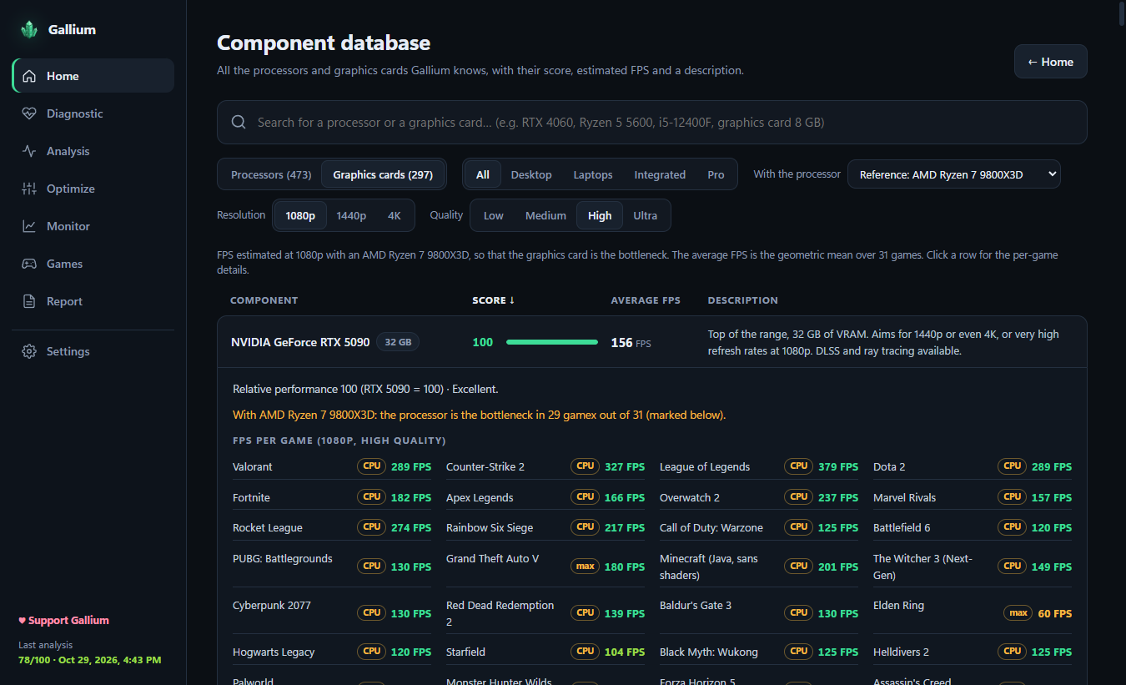The width and height of the screenshot is (1126, 685).
Task: Open the Diagnostic page in sidebar
Action: pos(93,113)
